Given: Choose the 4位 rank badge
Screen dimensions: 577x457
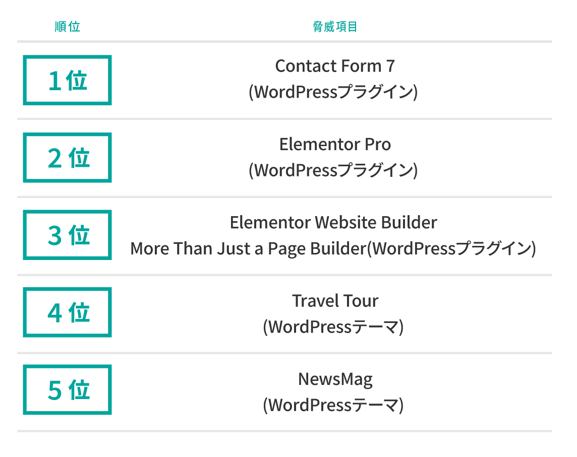Looking at the screenshot, I should pyautogui.click(x=67, y=312).
